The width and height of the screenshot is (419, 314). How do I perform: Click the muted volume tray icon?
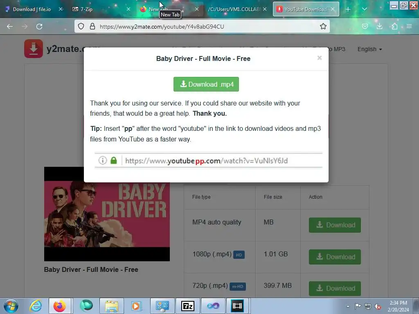[x=378, y=306]
